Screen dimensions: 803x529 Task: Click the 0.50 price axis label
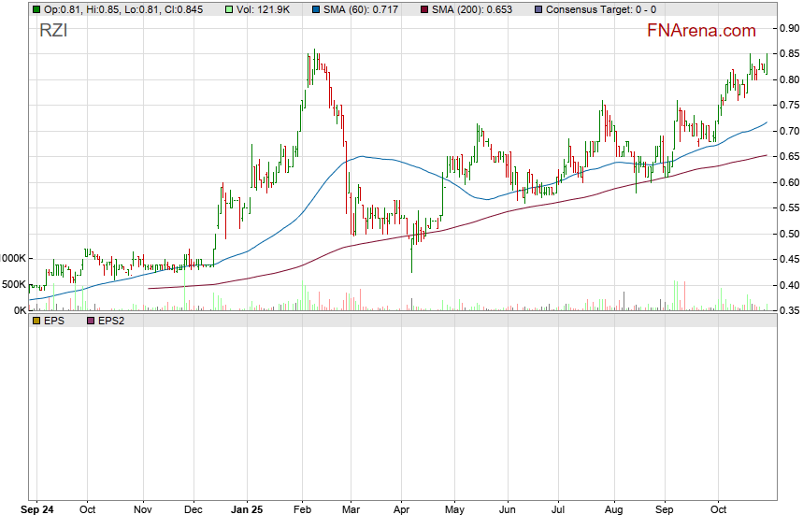789,234
